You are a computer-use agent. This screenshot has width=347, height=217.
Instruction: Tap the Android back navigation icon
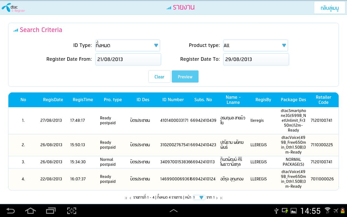point(11,211)
